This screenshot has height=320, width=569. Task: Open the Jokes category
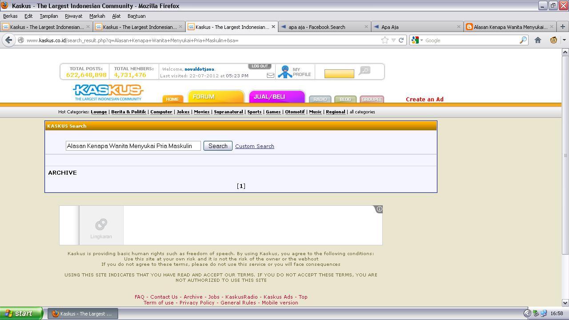coord(183,112)
